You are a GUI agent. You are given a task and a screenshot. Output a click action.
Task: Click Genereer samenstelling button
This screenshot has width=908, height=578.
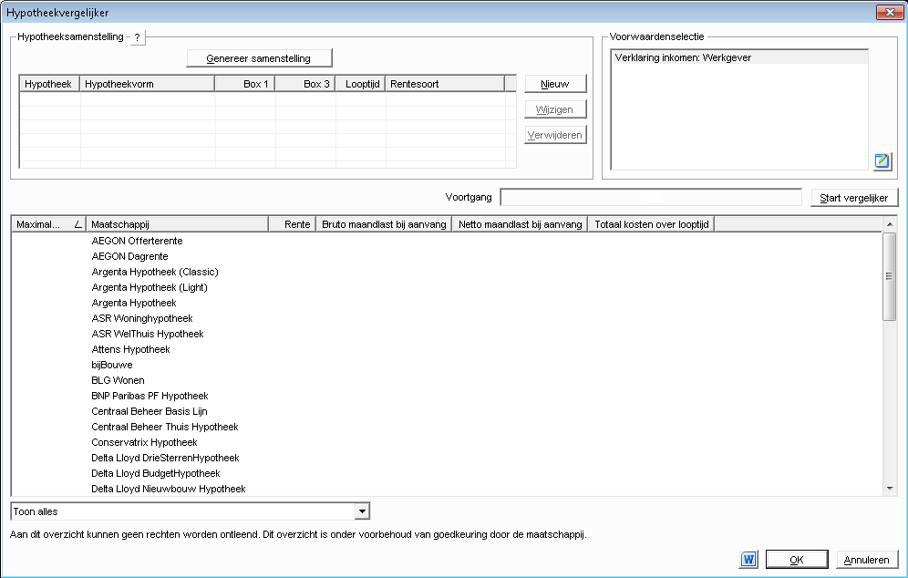click(x=259, y=58)
